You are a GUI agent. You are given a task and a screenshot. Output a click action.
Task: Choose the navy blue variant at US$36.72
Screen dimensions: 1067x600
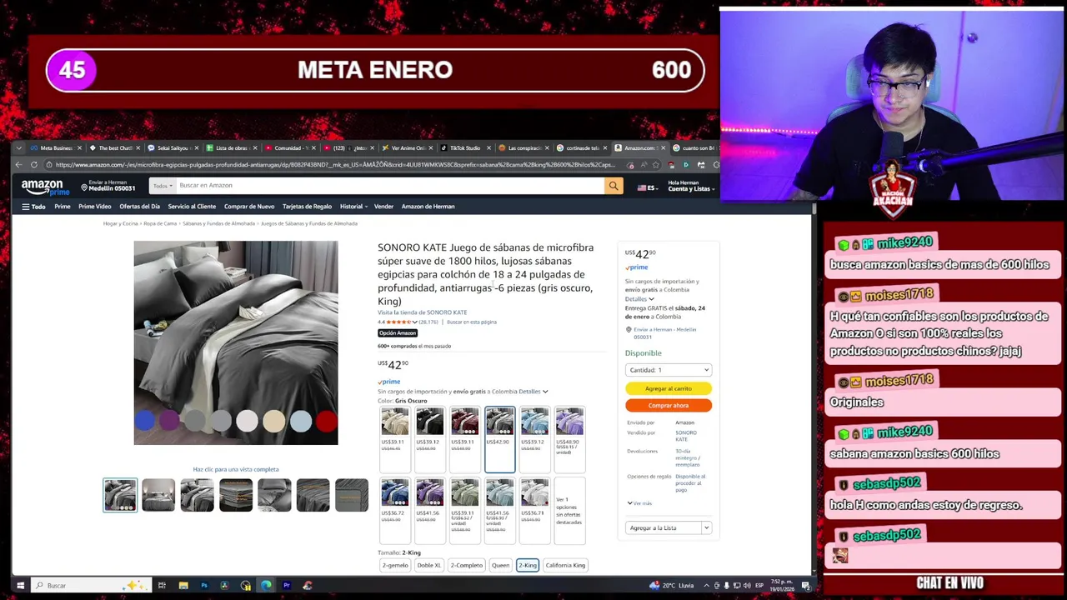(395, 510)
